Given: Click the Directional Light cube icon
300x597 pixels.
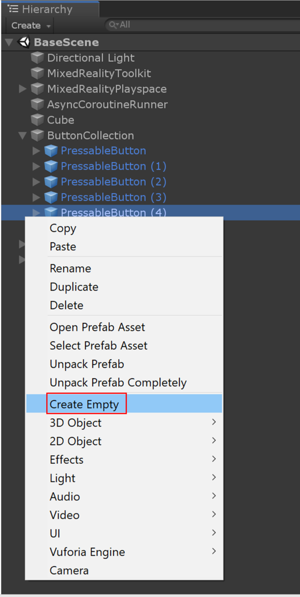Looking at the screenshot, I should 37,58.
